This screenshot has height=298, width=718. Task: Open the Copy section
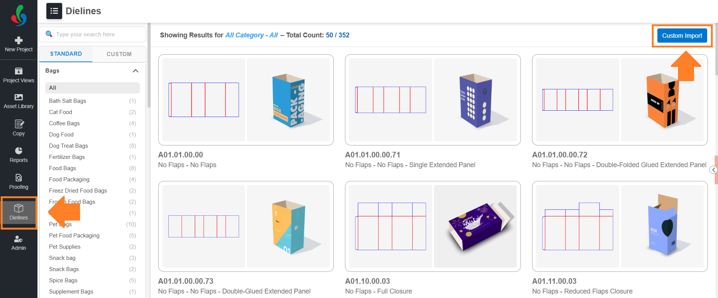click(x=19, y=128)
